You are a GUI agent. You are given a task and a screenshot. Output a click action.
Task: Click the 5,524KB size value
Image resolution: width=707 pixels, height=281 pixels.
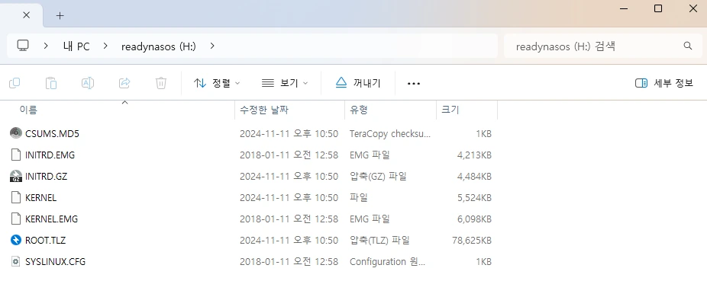pos(474,198)
